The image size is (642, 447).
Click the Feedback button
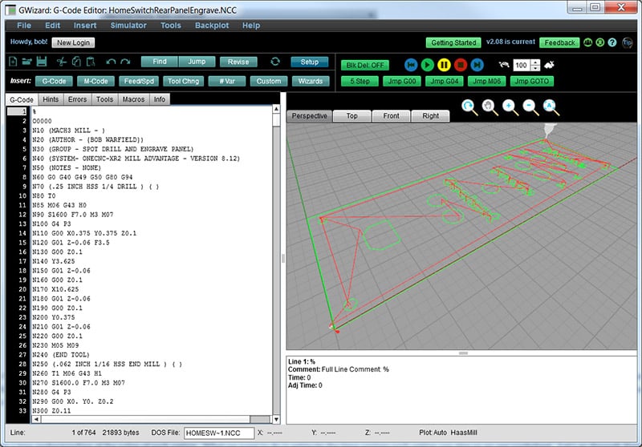(559, 42)
